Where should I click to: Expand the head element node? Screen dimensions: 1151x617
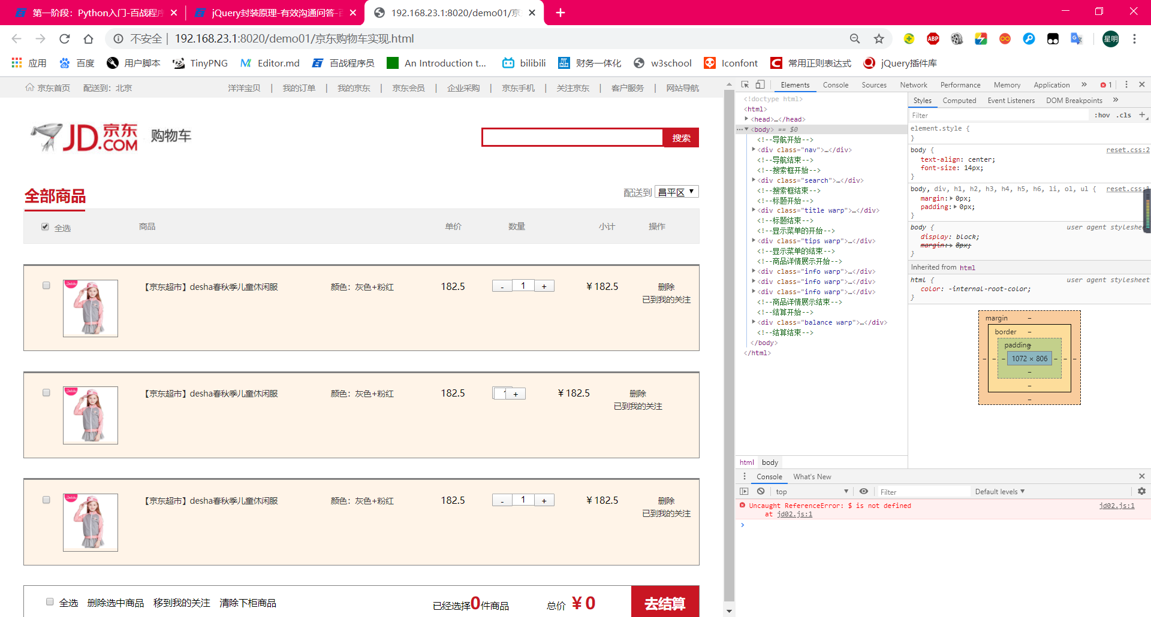pyautogui.click(x=746, y=119)
